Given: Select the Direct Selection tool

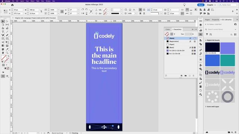Looking at the screenshot, I should point(7,22).
